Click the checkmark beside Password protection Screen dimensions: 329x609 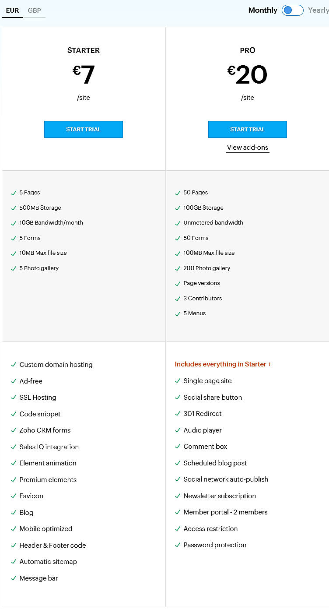[178, 545]
